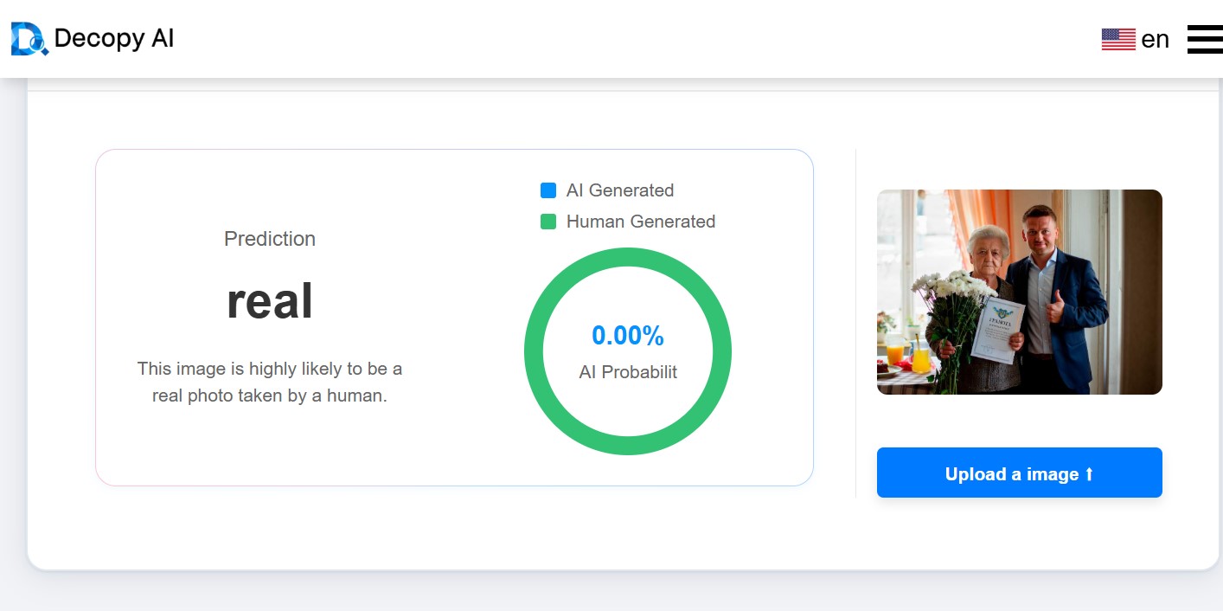Click the "Decopy AI" brand name text
The width and height of the screenshot is (1223, 611).
[x=114, y=38]
